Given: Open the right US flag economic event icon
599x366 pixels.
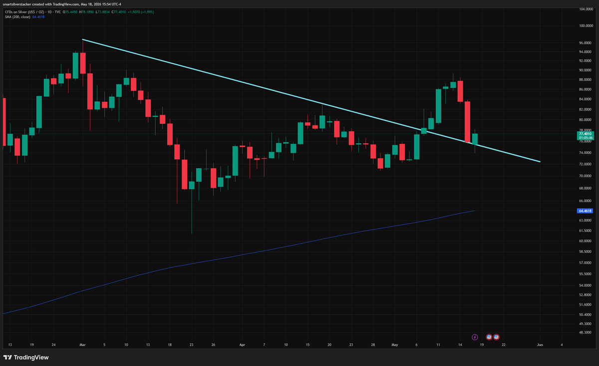Looking at the screenshot, I should pyautogui.click(x=496, y=337).
